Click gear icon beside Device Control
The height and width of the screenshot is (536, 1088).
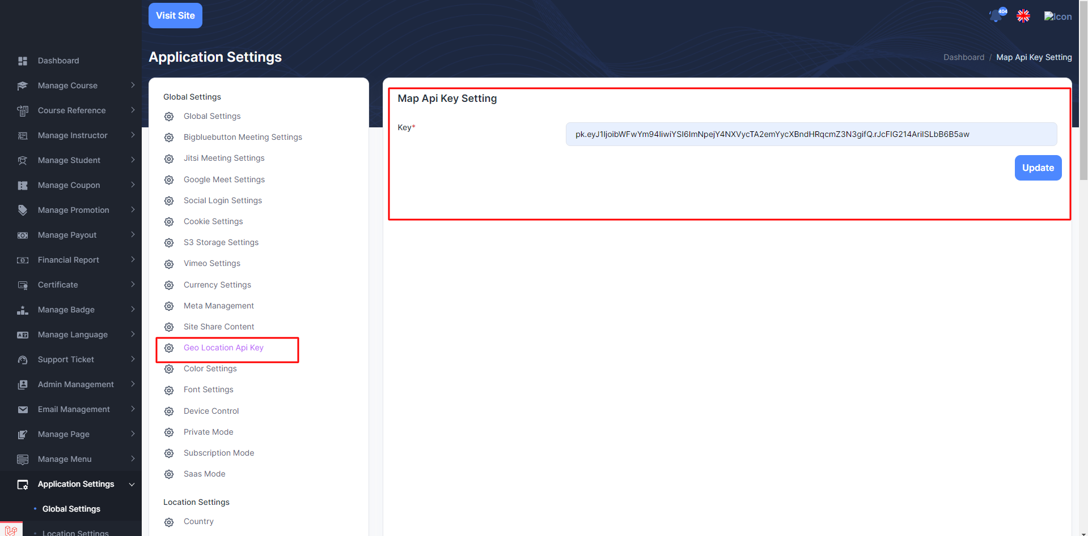click(x=169, y=411)
